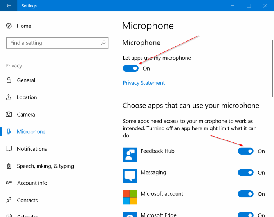
Task: Click the Feedback Hub app name
Action: tap(157, 151)
